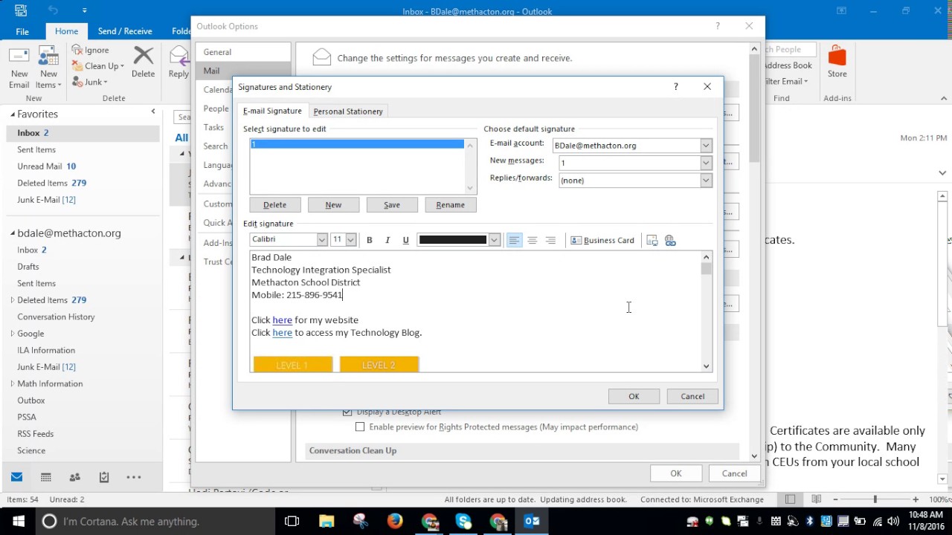
Task: Click the Technology Blog "here" link
Action: (x=282, y=333)
